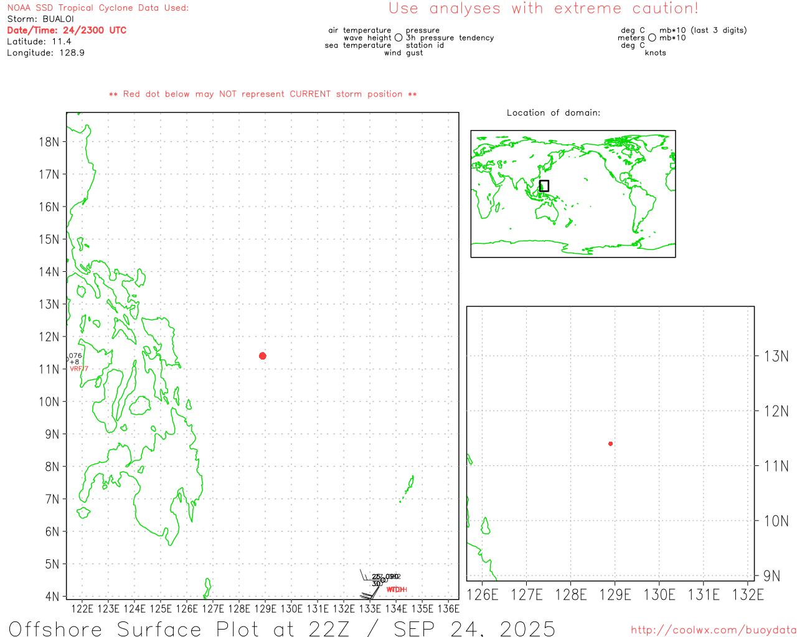The height and width of the screenshot is (637, 797).
Task: Open the coolwx.com/buoydata link
Action: point(713,630)
